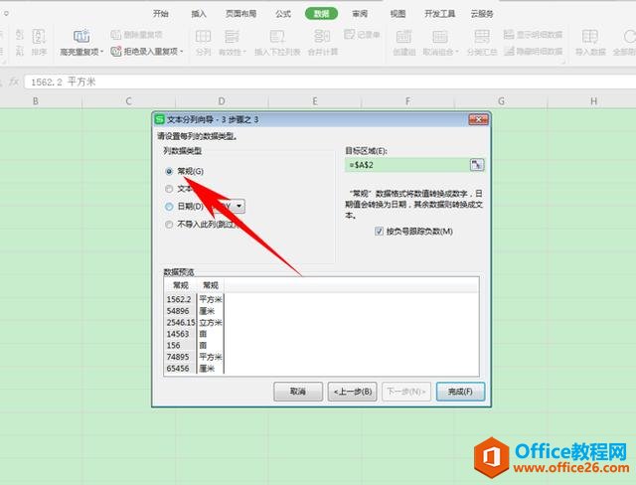The width and height of the screenshot is (636, 485).
Task: Expand the 高亮重复项 dropdown arrow
Action: point(101,52)
